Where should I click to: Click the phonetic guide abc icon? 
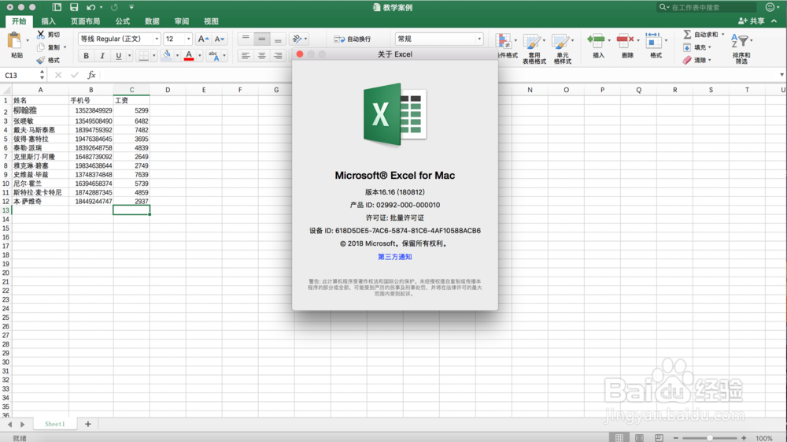(x=213, y=55)
